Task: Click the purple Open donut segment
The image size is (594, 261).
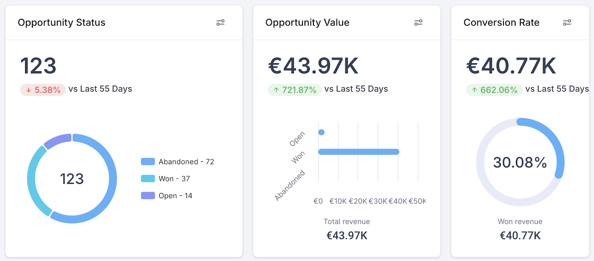Action: [x=57, y=141]
